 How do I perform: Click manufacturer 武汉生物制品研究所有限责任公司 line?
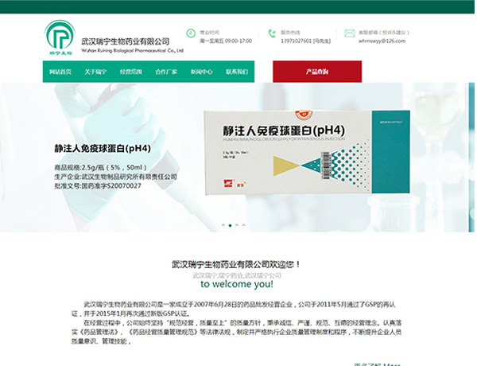pos(115,177)
